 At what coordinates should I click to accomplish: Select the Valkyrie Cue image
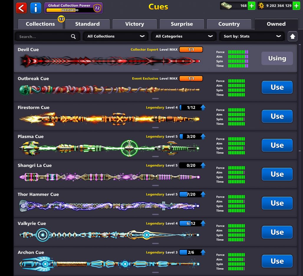109,235
